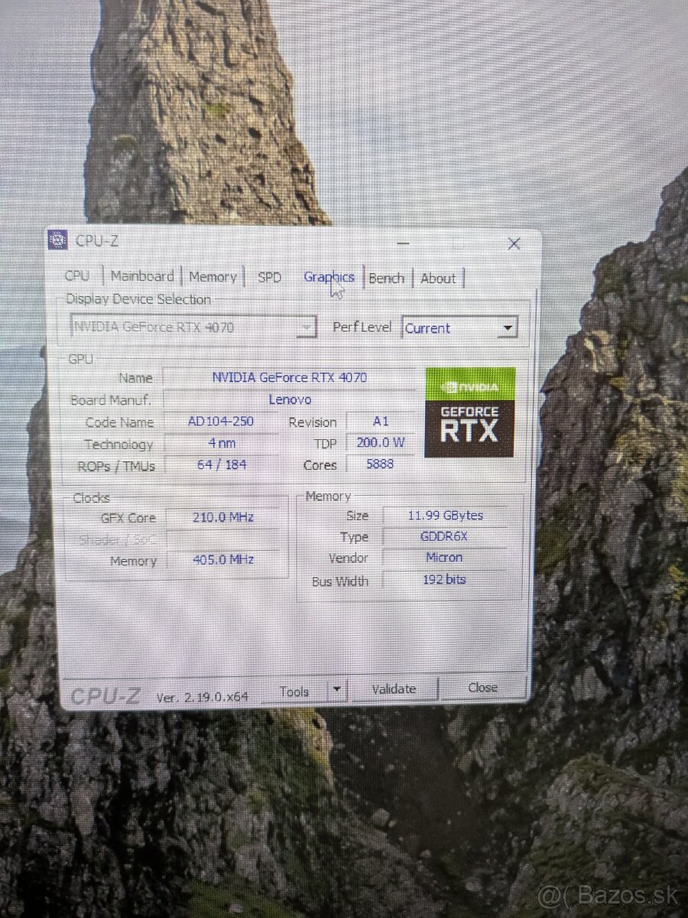Click the Validate button
The image size is (688, 918).
pos(394,689)
